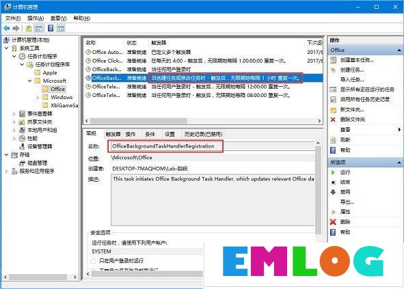This screenshot has width=404, height=289.
Task: Click 创建基本任务 in actions pane
Action: [x=357, y=60]
